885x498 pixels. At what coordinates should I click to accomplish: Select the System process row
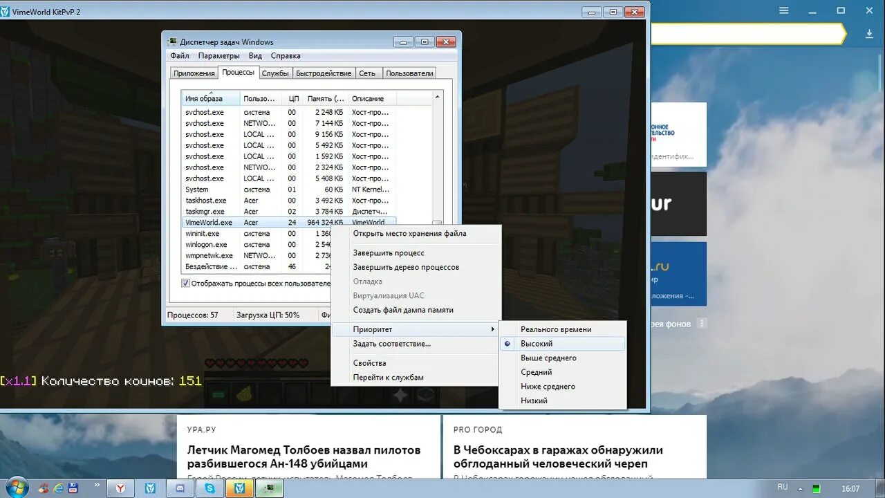pyautogui.click(x=290, y=190)
